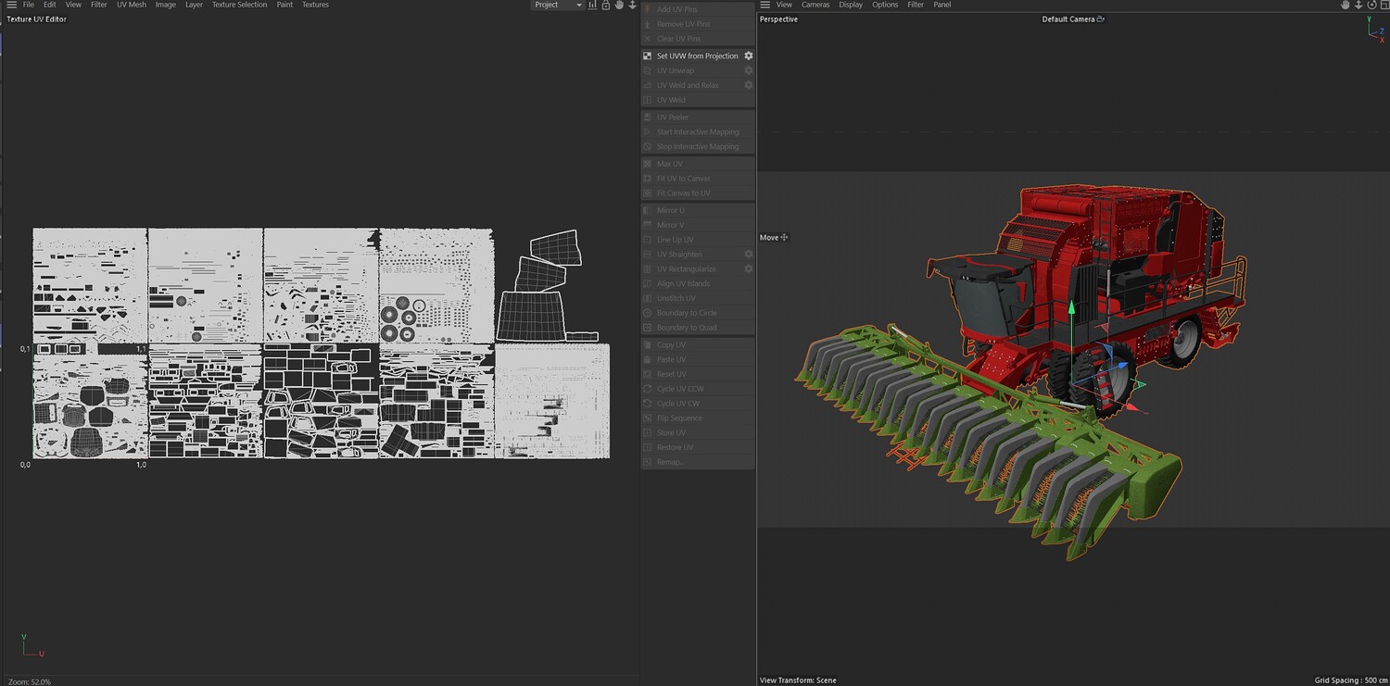Click the Clear UV Pins icon
The width and height of the screenshot is (1390, 686).
click(648, 39)
